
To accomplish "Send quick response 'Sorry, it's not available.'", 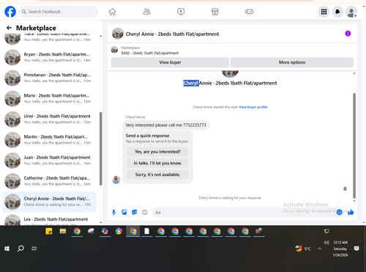I will [x=157, y=174].
